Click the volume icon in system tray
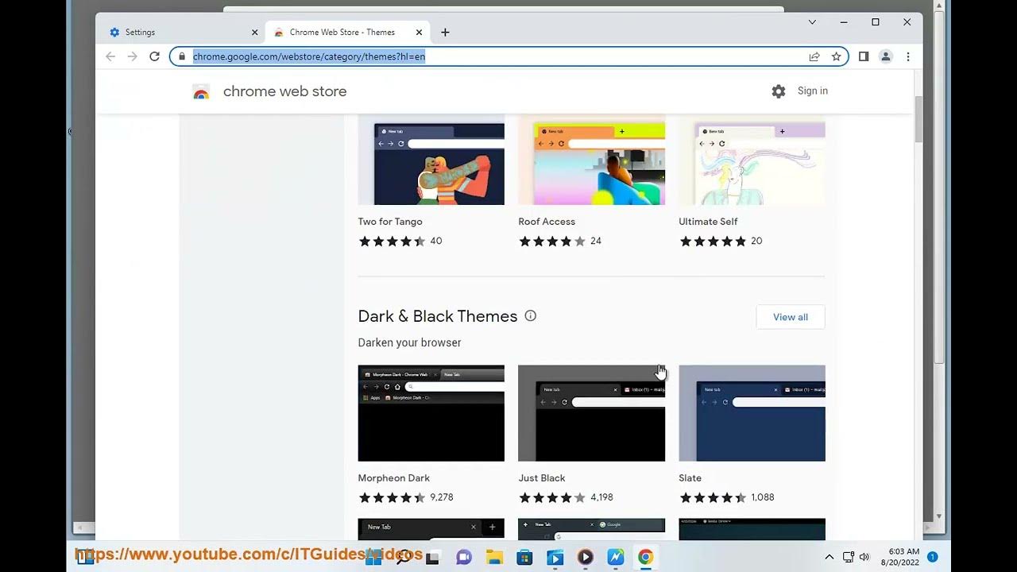 click(x=864, y=557)
